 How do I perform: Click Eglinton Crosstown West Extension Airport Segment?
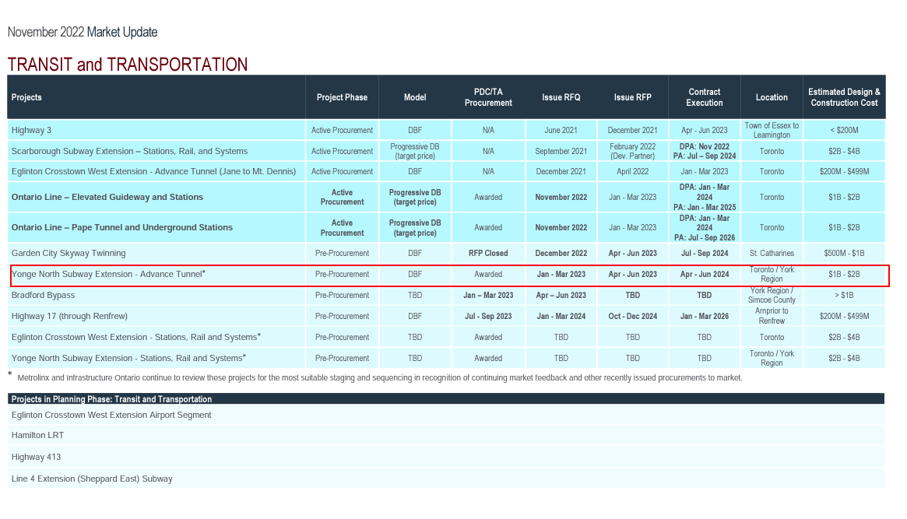[x=111, y=415]
